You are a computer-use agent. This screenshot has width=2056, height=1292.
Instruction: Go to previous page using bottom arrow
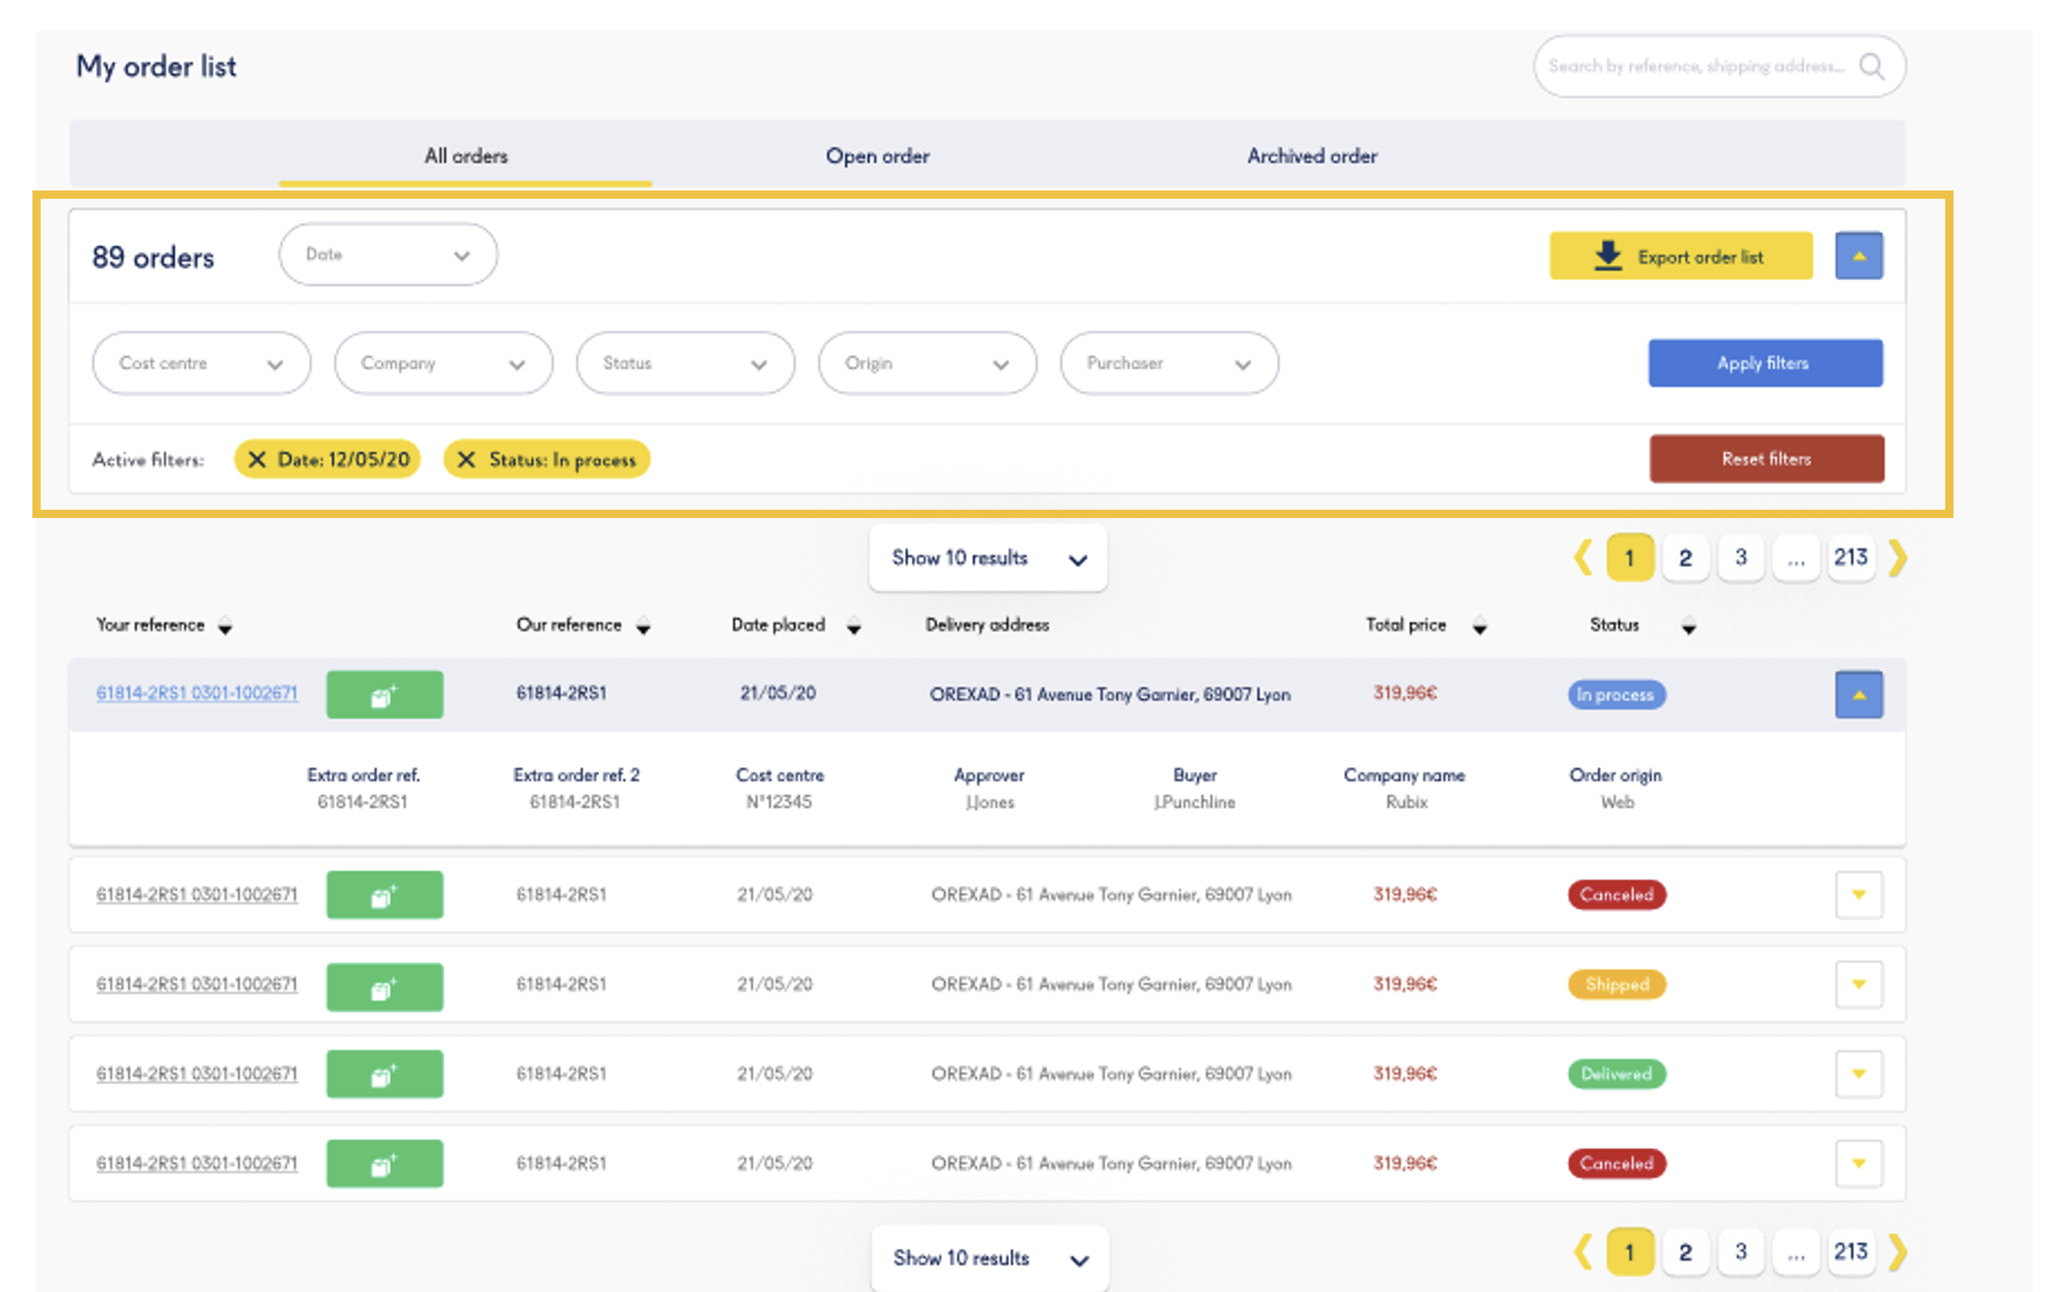1584,1253
